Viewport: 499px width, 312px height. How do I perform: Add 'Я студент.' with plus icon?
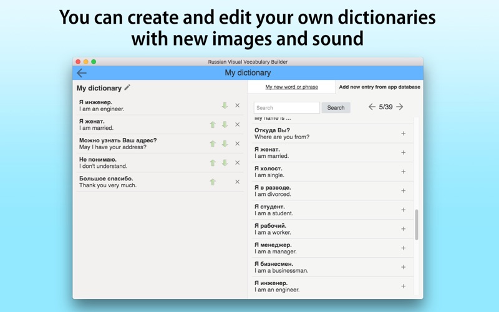coord(403,210)
